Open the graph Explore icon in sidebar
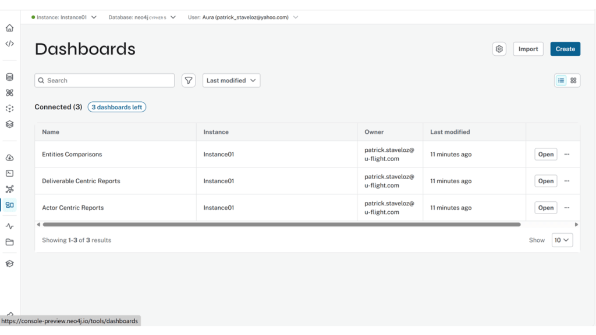The width and height of the screenshot is (596, 335). click(9, 189)
